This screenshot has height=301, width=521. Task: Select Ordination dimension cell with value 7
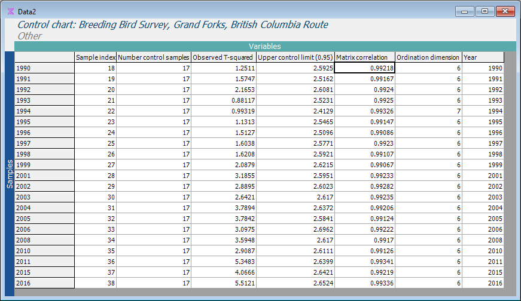428,111
